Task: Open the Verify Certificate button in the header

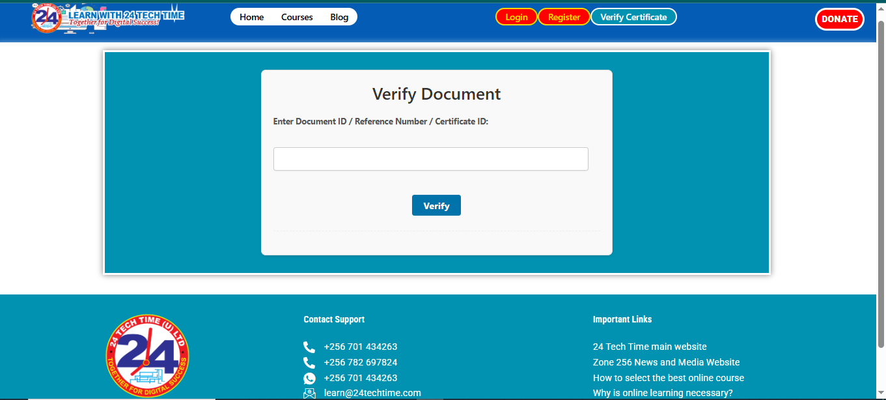Action: [x=633, y=17]
